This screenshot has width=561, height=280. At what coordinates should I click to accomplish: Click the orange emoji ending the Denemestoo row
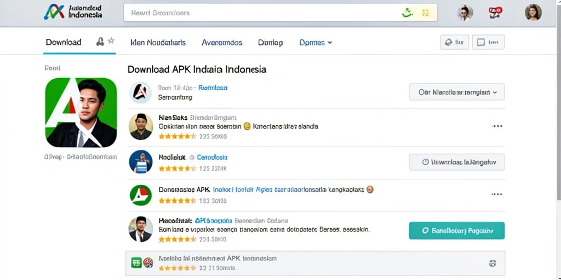click(370, 190)
